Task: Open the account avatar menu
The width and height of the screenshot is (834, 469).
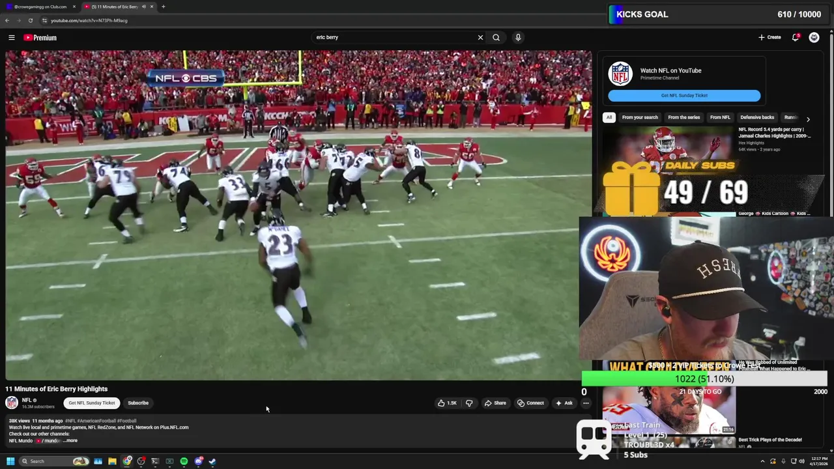Action: (814, 37)
